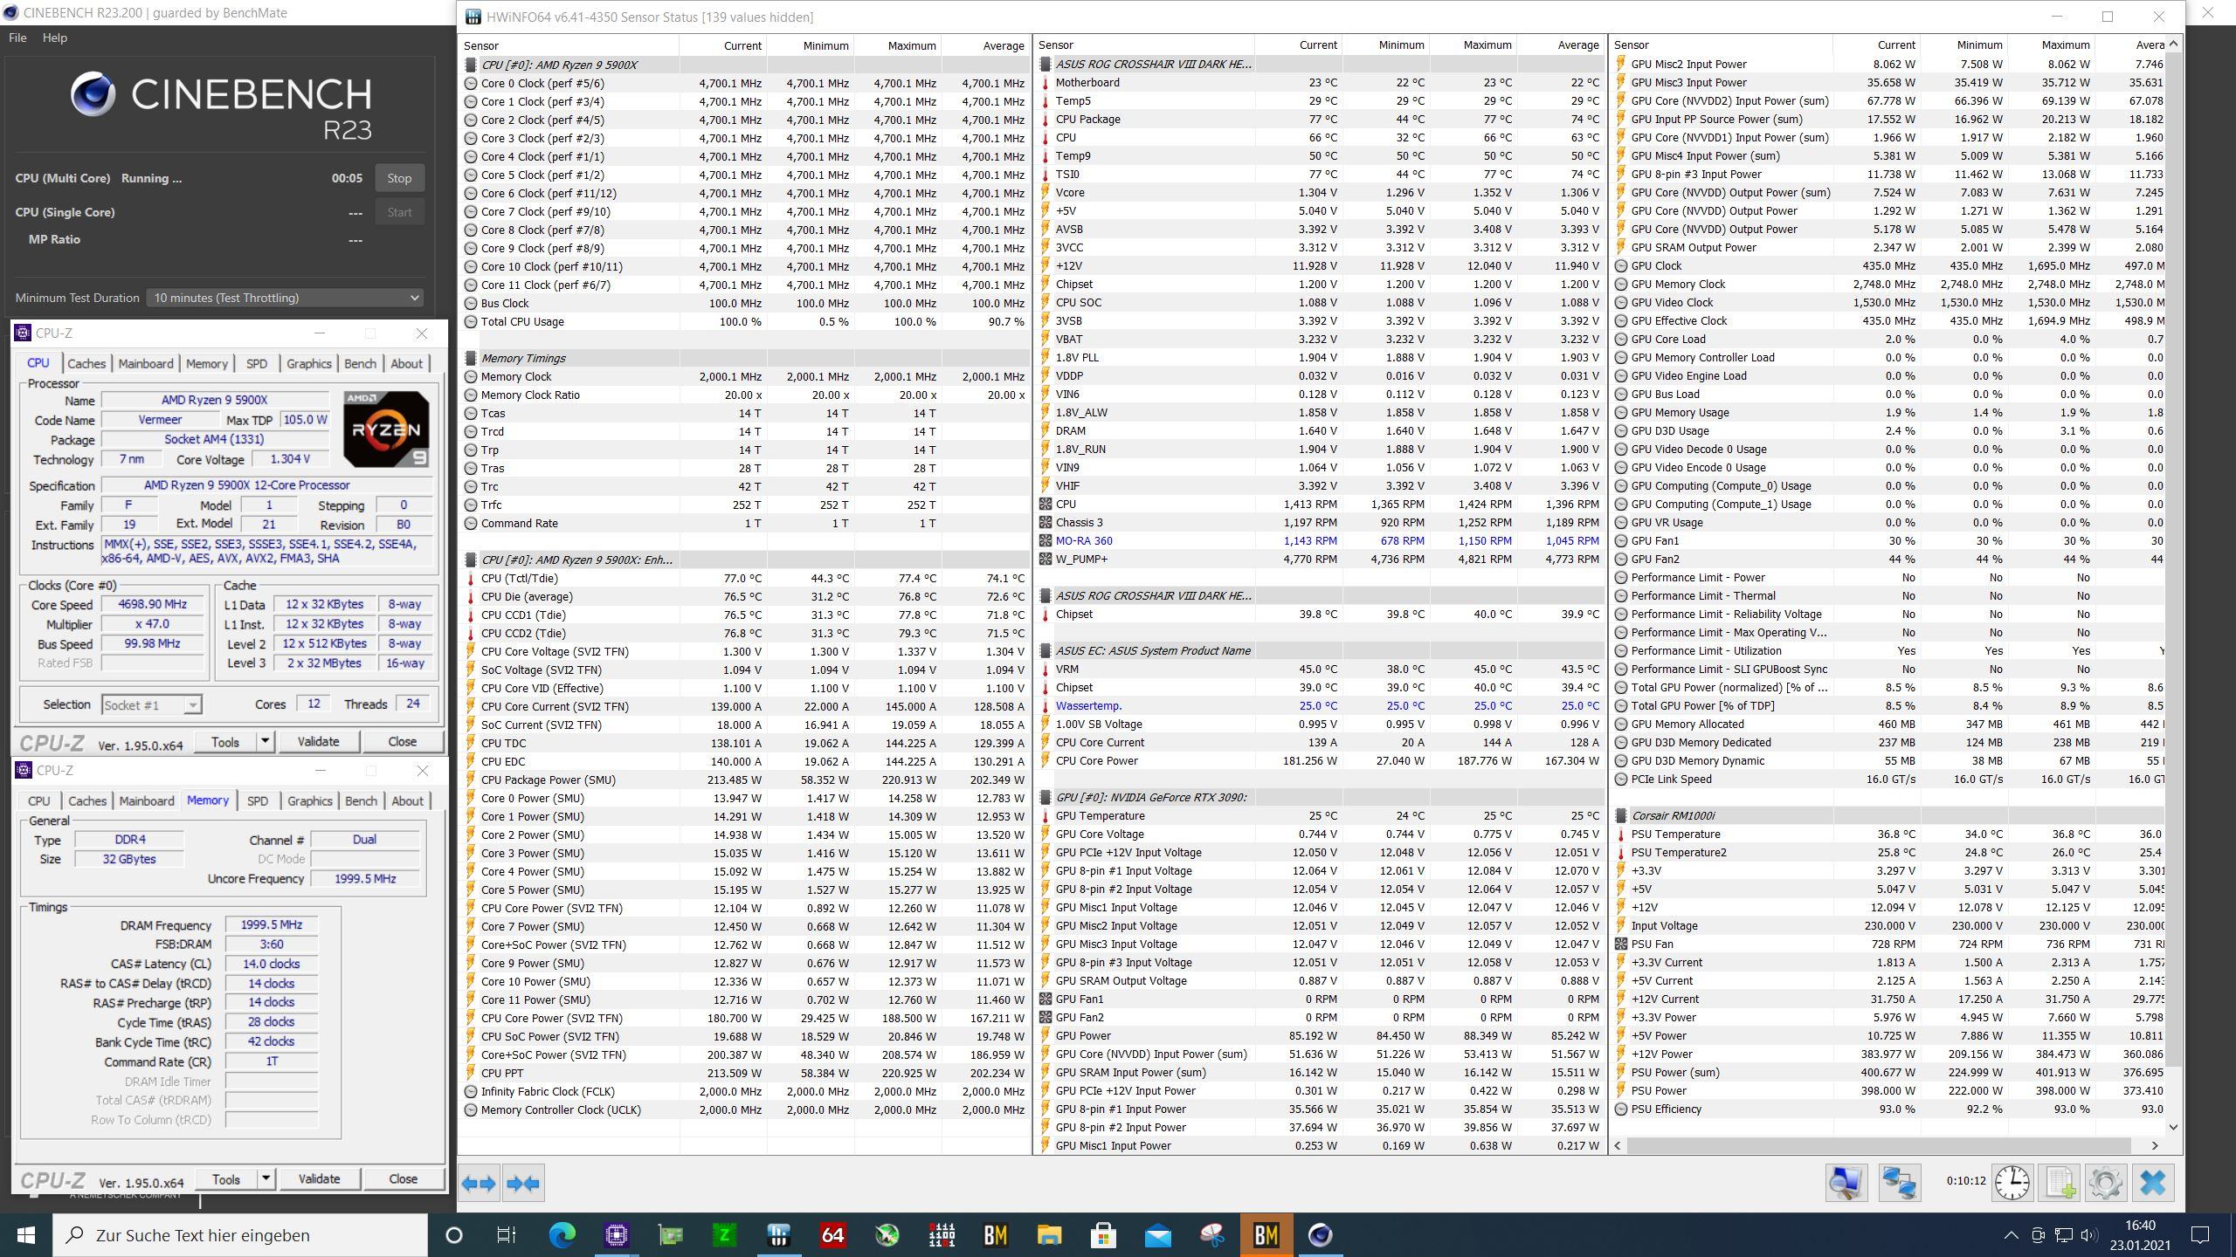Open Mail app from taskbar
The width and height of the screenshot is (2236, 1257).
1157,1234
